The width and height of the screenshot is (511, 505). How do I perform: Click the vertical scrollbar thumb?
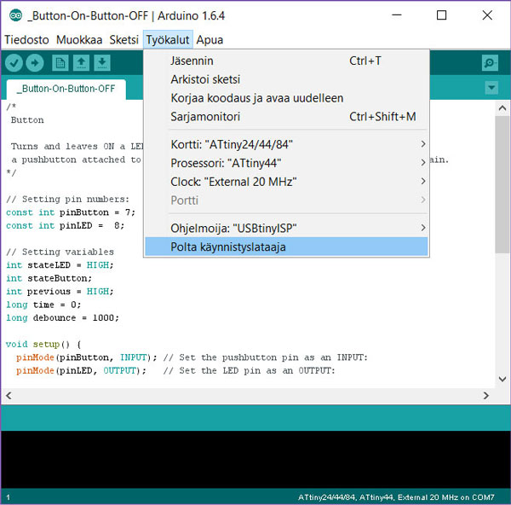click(502, 184)
